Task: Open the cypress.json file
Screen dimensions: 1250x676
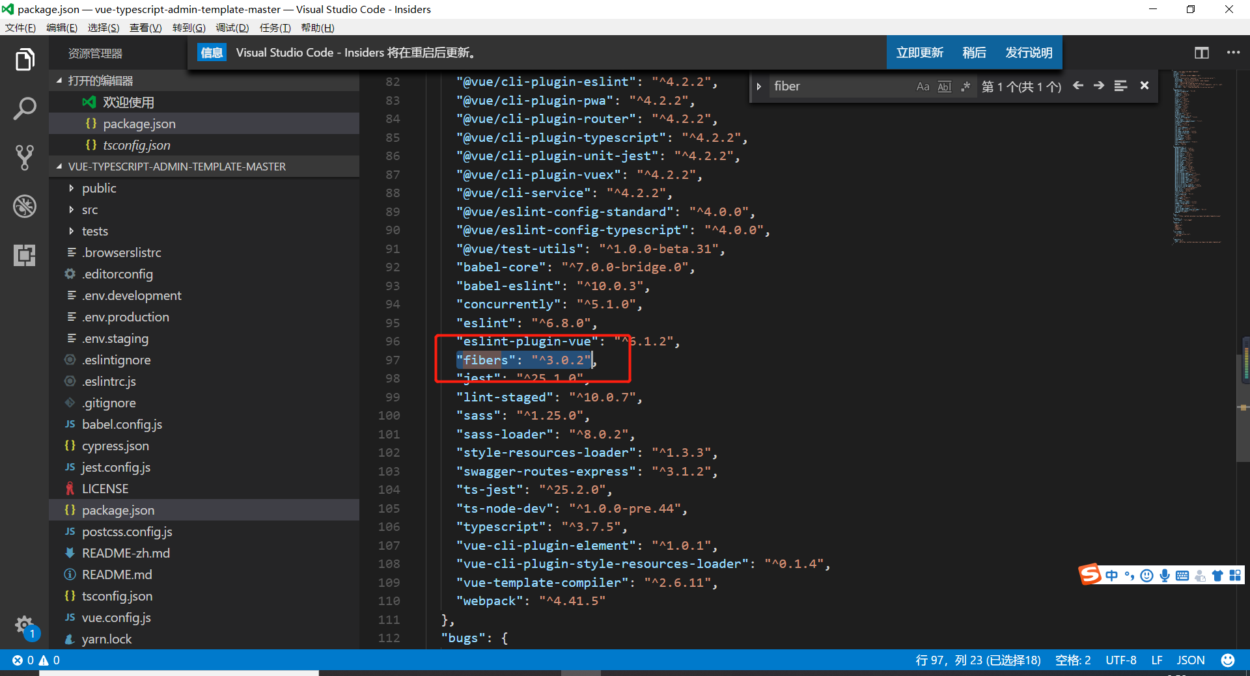Action: click(204, 446)
